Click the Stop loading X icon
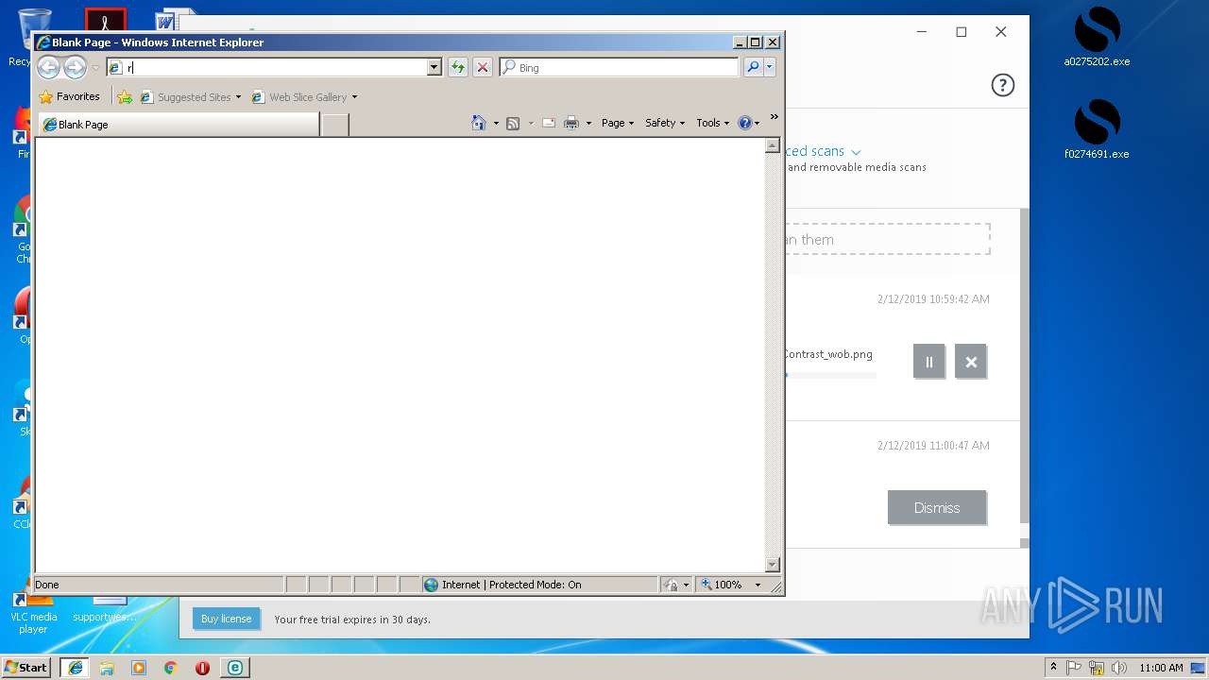The width and height of the screenshot is (1209, 680). pos(483,67)
